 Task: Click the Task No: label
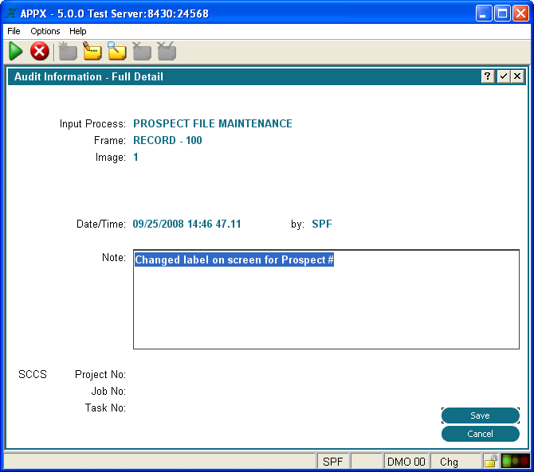click(105, 408)
